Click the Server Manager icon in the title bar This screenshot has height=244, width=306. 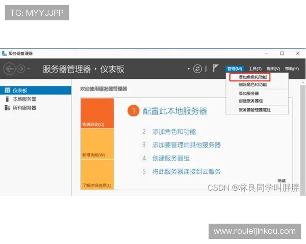[x=4, y=53]
